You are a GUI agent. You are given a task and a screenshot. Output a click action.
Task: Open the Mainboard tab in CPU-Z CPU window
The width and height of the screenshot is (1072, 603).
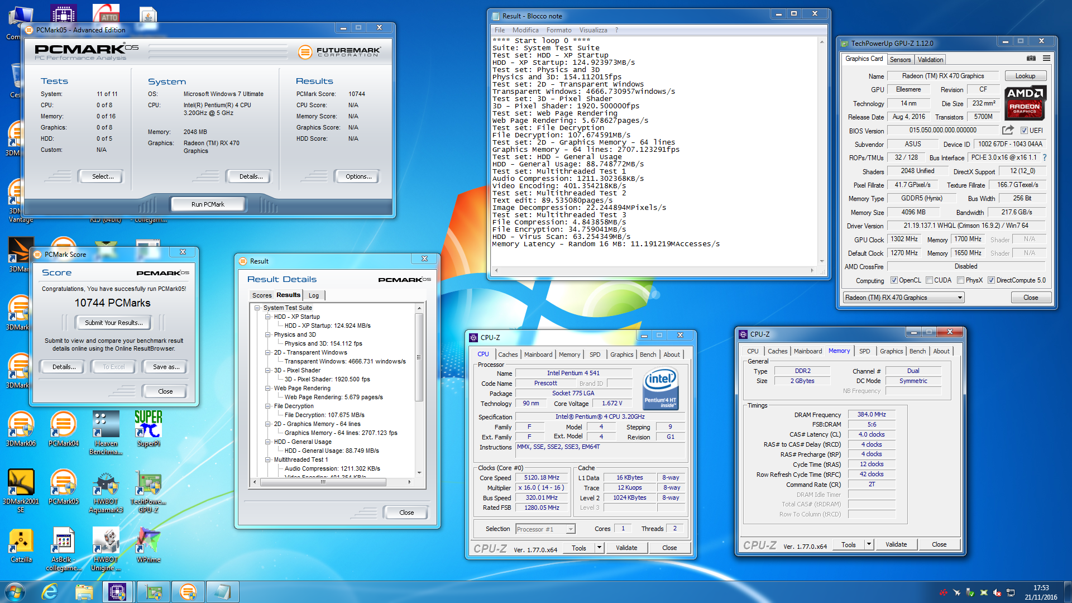click(x=538, y=355)
